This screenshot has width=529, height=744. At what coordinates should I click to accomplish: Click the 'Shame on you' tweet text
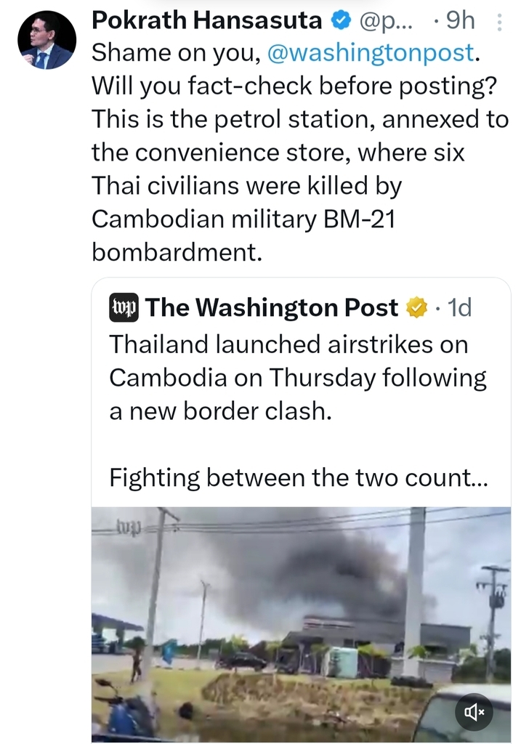173,53
